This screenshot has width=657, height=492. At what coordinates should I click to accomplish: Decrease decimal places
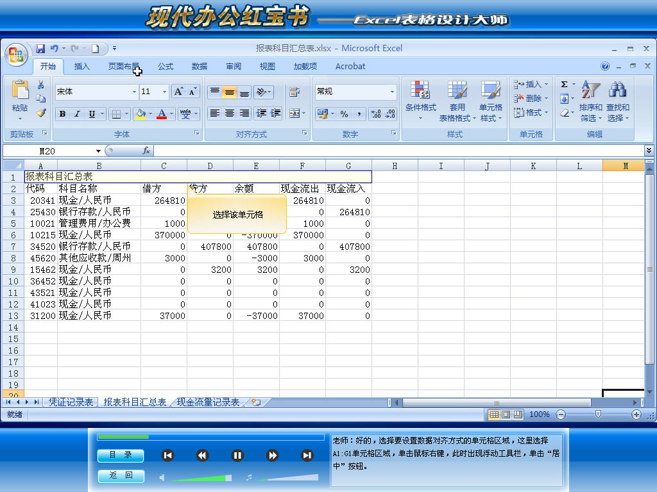point(390,114)
